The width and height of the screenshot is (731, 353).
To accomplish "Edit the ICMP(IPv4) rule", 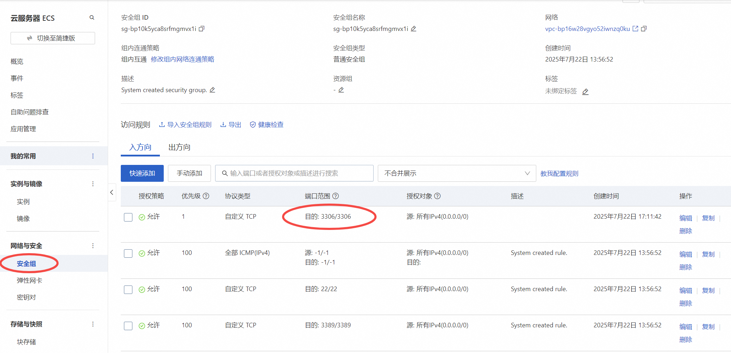I will click(686, 255).
